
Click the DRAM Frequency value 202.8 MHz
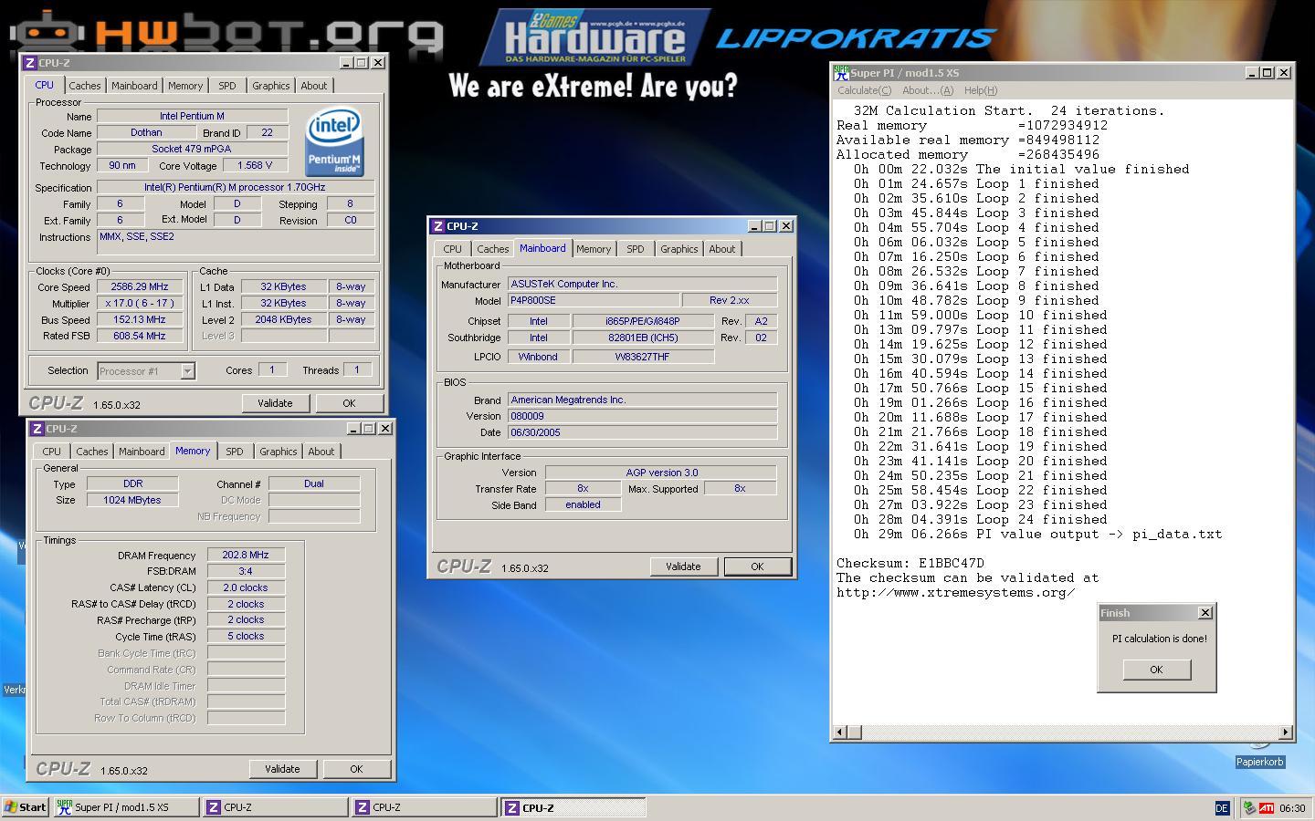[x=246, y=555]
